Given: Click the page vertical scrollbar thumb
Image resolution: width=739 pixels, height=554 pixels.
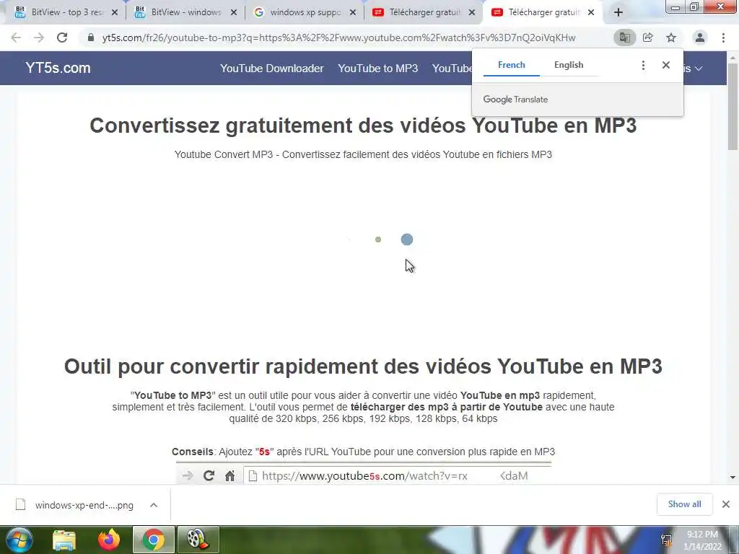Looking at the screenshot, I should tap(733, 106).
